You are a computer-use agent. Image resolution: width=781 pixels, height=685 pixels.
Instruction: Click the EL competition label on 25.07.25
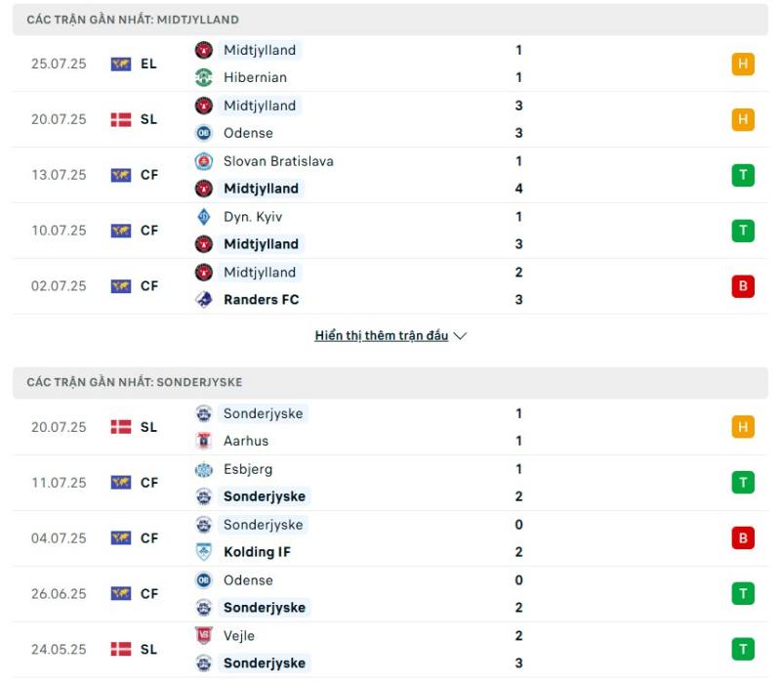(148, 64)
